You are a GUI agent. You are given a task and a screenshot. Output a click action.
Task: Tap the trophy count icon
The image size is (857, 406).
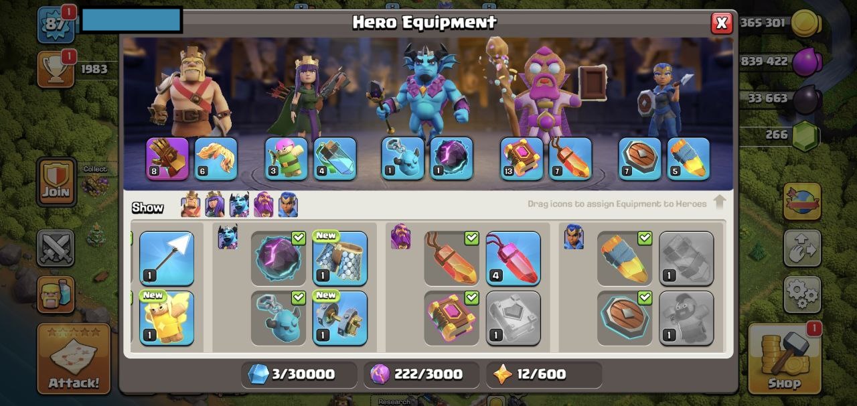click(x=56, y=69)
